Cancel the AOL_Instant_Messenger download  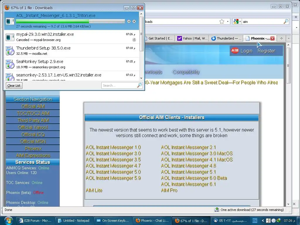tap(134, 21)
